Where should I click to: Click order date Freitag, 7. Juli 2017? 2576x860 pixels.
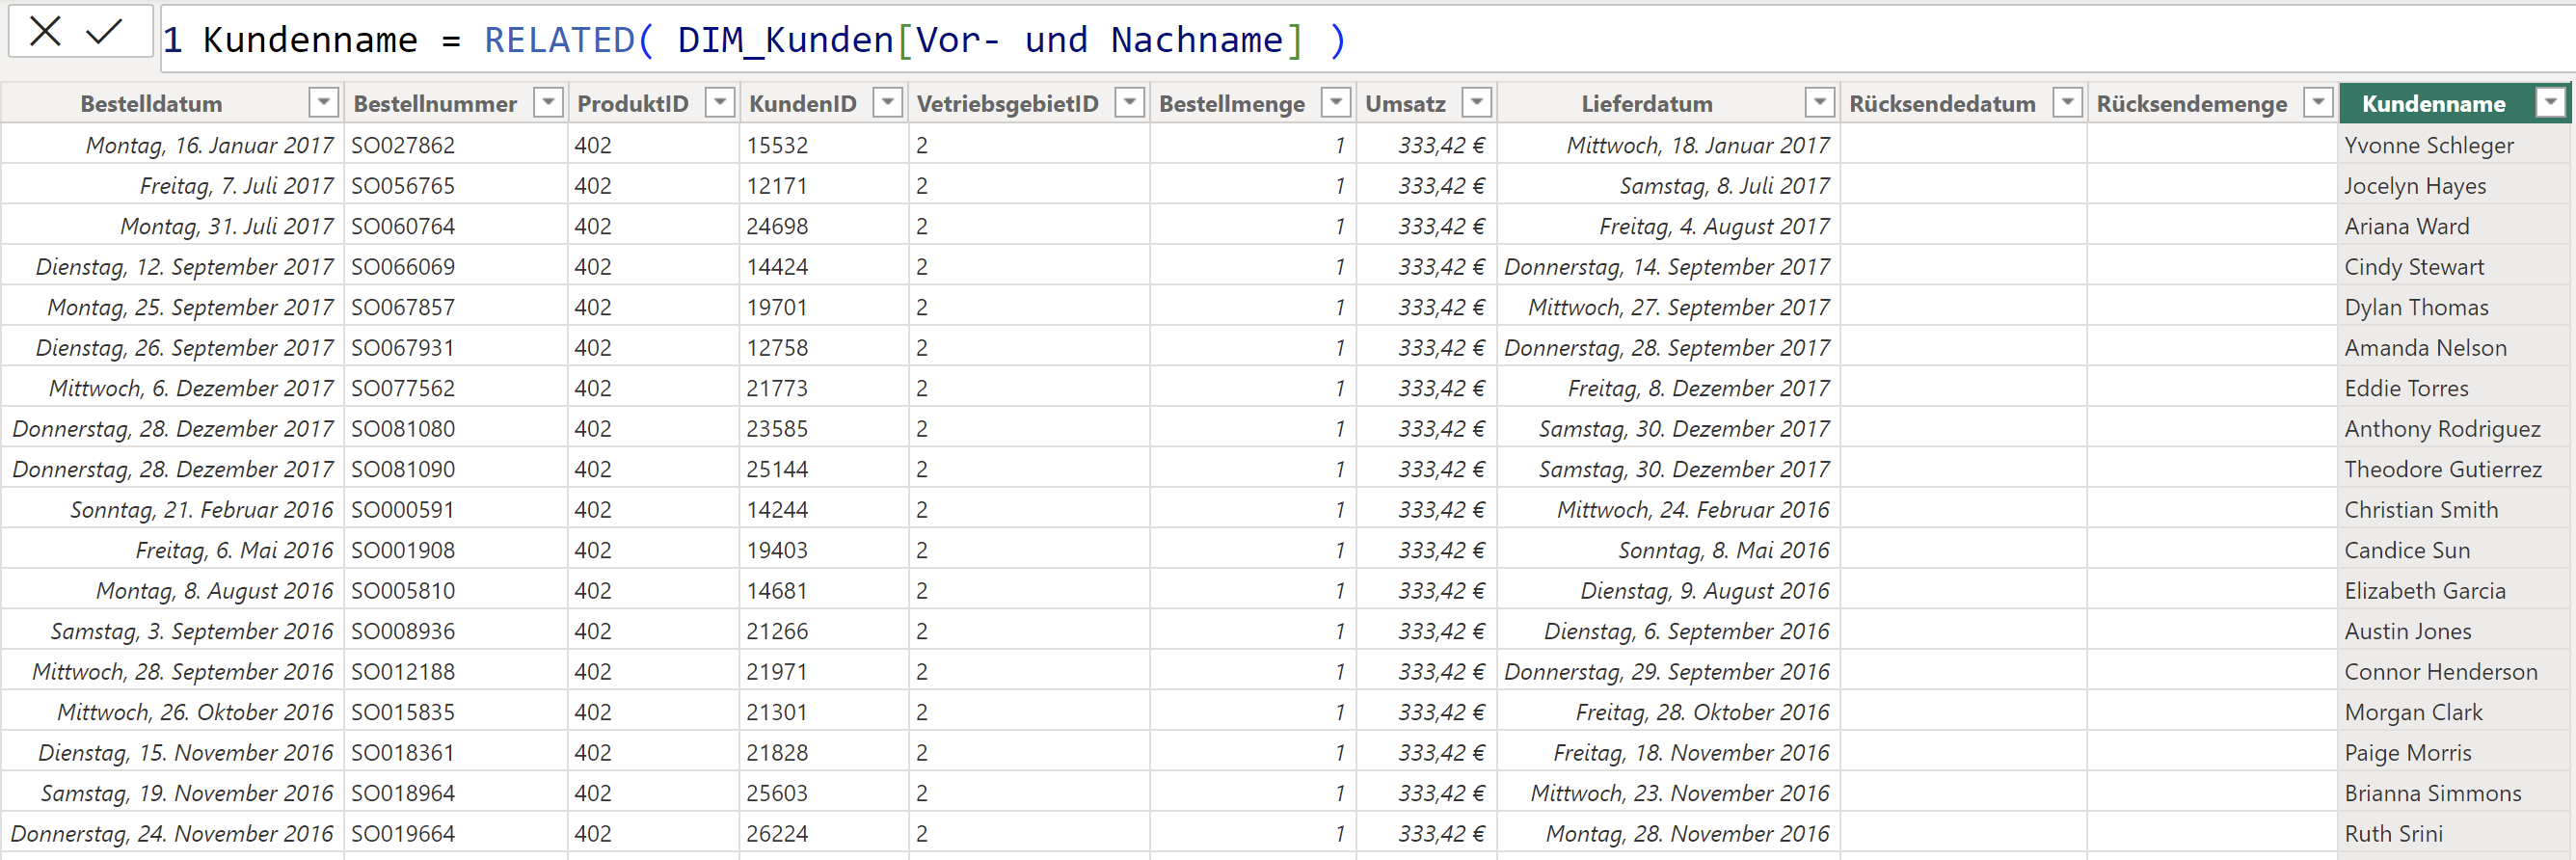(x=237, y=186)
